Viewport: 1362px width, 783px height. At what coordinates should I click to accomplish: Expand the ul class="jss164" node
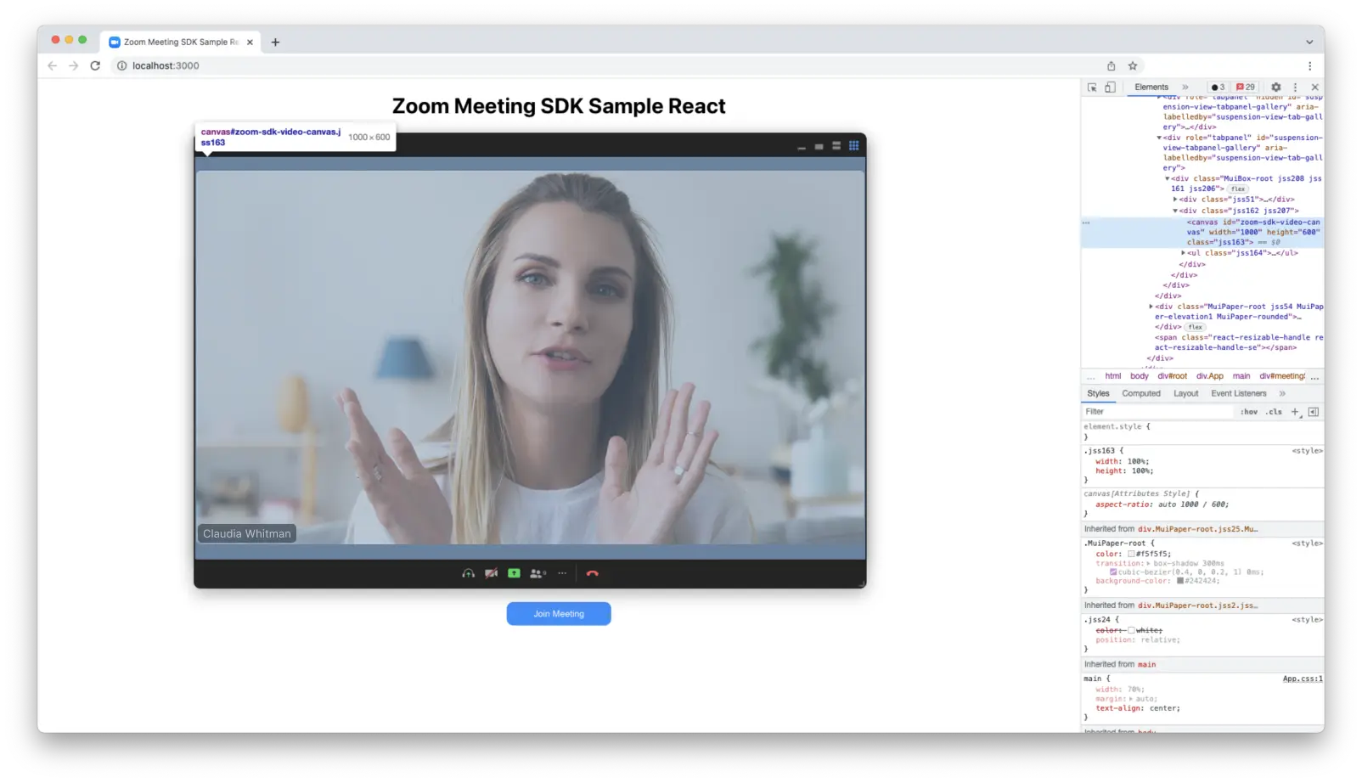(1184, 253)
